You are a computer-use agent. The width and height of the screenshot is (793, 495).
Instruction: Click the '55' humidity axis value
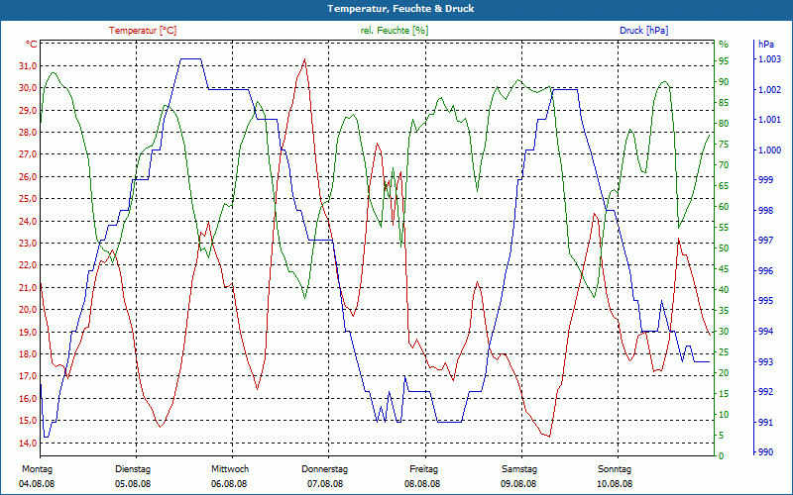coord(724,228)
